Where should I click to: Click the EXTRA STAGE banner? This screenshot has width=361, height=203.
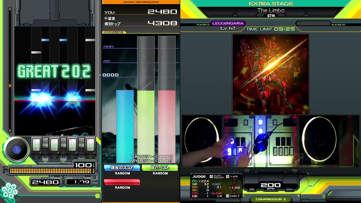[x=271, y=4]
